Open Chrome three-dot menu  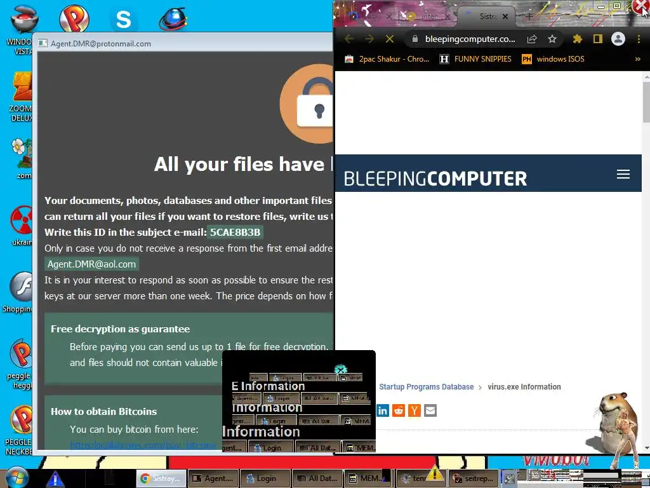[x=639, y=39]
